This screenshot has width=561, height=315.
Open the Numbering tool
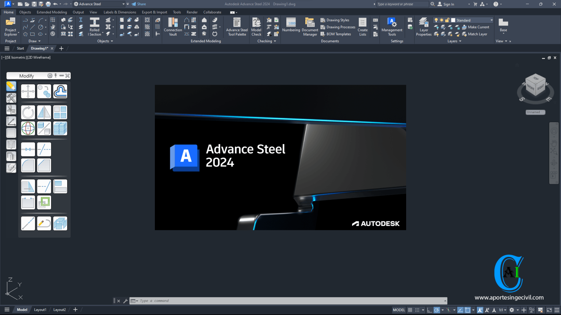pyautogui.click(x=291, y=25)
